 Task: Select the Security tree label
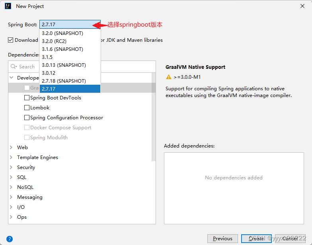26,167
